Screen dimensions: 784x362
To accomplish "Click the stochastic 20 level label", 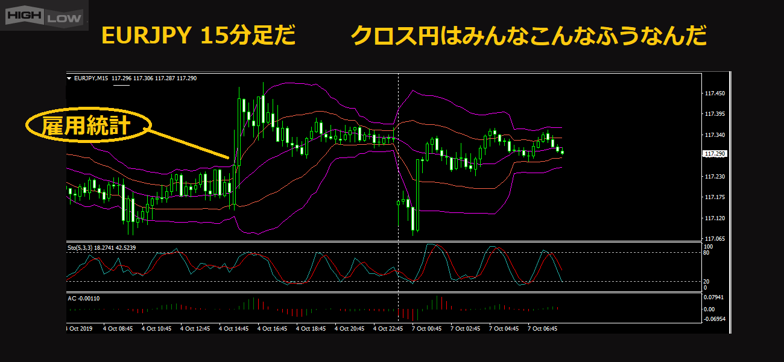I will click(x=707, y=282).
